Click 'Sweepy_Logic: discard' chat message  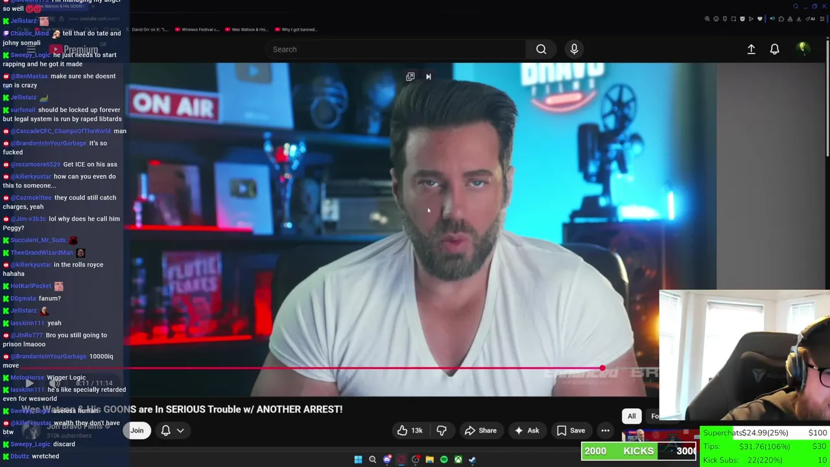pos(39,444)
